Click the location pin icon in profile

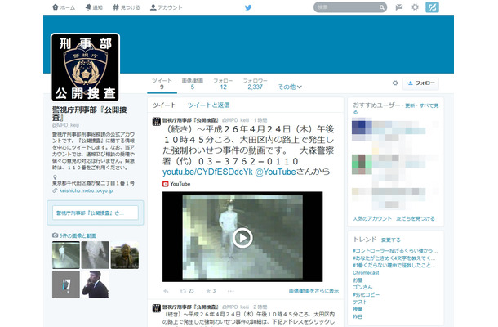pos(55,177)
